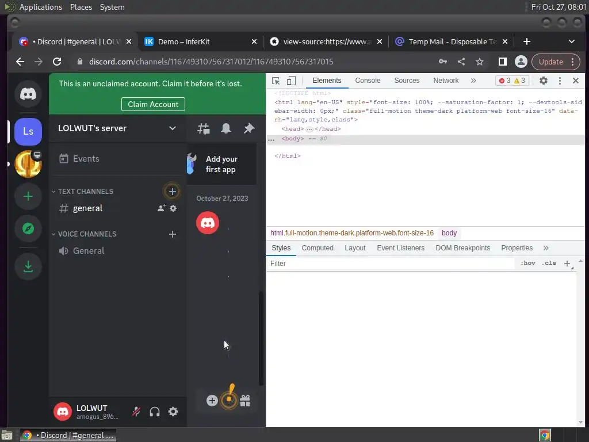Image resolution: width=589 pixels, height=442 pixels.
Task: Toggle device toolbar in DevTools
Action: [291, 81]
